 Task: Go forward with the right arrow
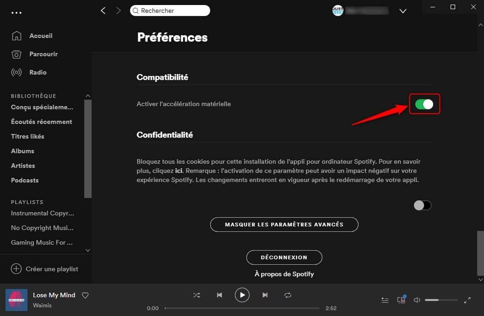(x=119, y=11)
